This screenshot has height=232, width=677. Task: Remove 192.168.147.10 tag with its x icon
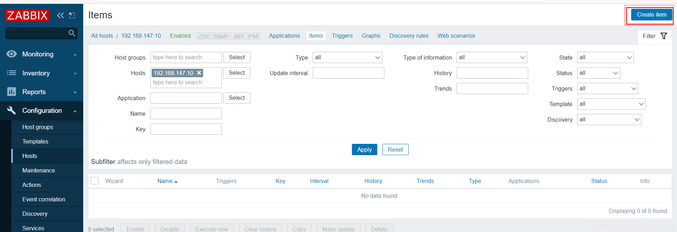click(x=199, y=73)
